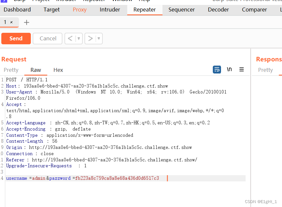
Task: Select Repeater tab 1
Action: tap(5, 22)
